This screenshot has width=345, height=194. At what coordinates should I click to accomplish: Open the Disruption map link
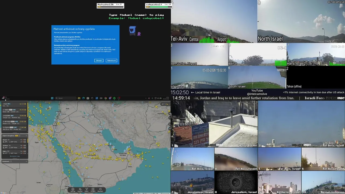15,156
